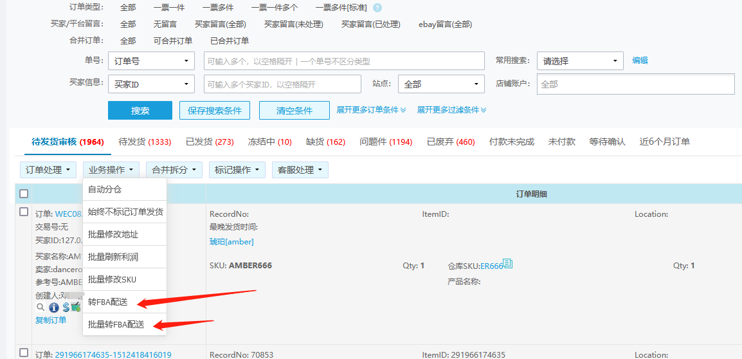Expand 展开更多订单条件 options

click(371, 110)
